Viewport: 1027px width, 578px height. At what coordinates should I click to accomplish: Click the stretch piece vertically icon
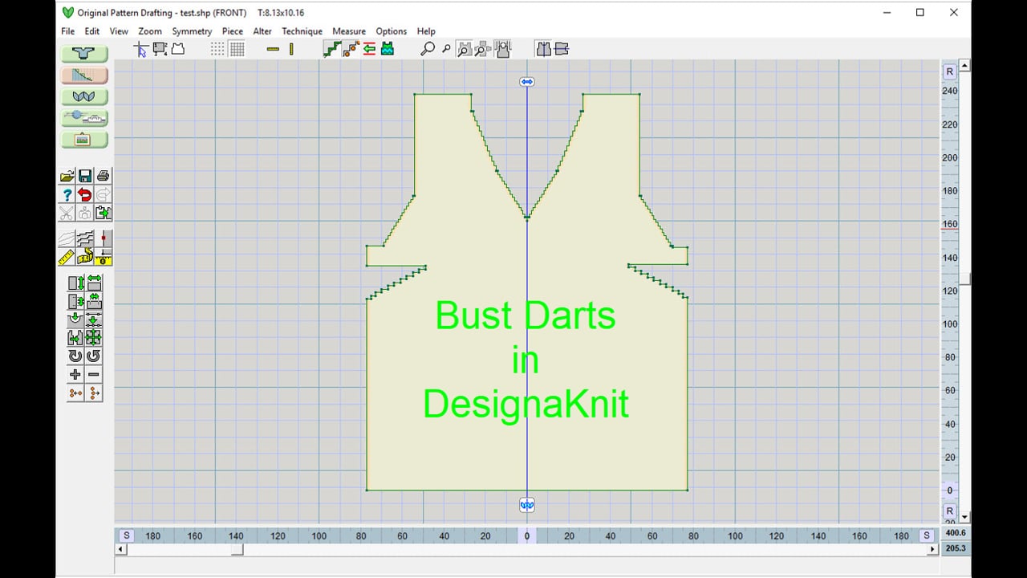coord(75,283)
